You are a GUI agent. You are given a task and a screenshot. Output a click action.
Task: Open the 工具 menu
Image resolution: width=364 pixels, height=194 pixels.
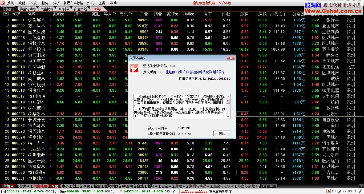(x=102, y=3)
